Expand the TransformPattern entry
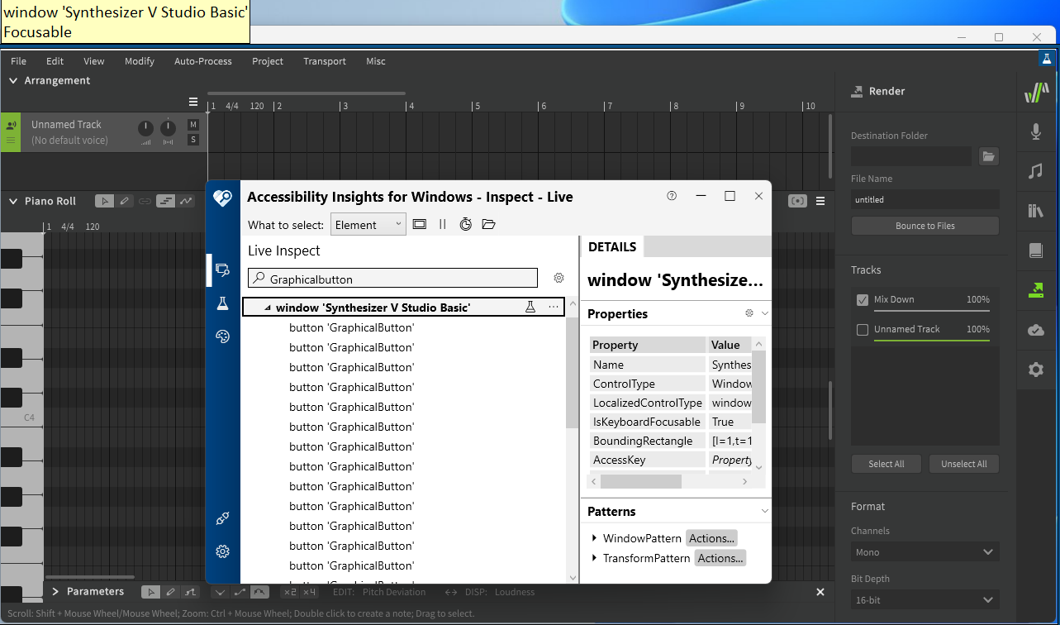Screen dimensions: 1060x625 coord(595,558)
